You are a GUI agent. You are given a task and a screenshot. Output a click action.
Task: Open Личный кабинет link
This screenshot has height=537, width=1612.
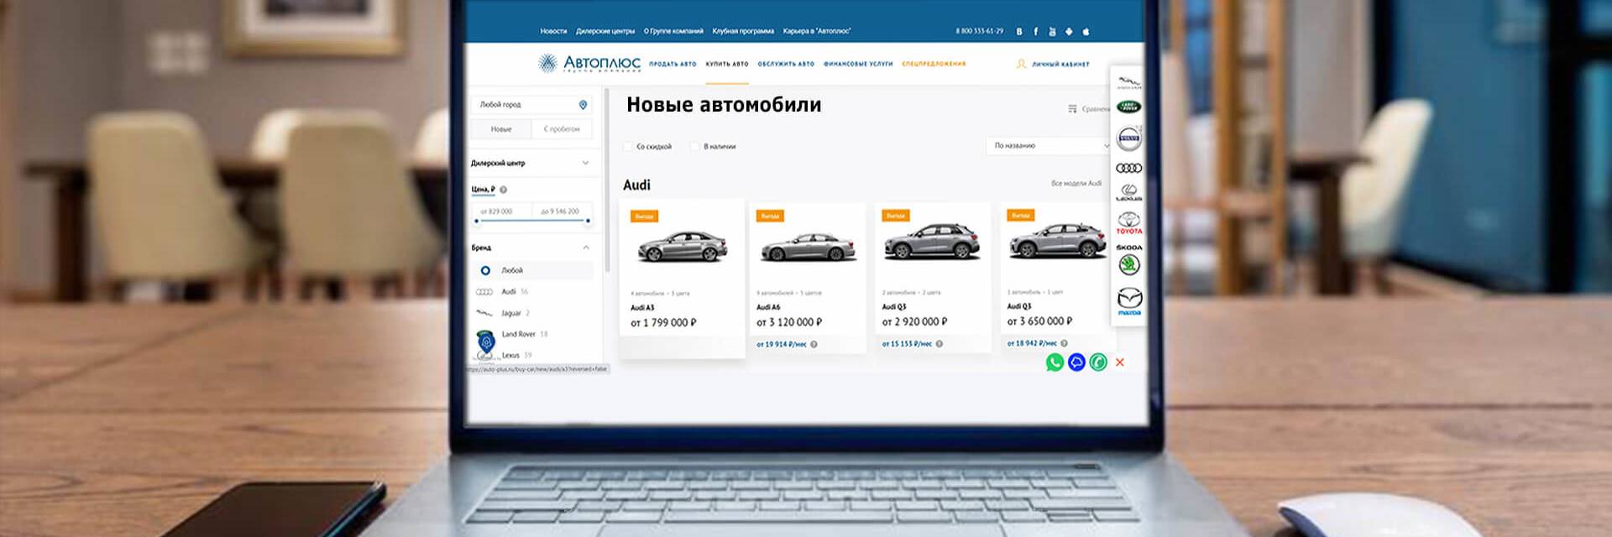pyautogui.click(x=1060, y=64)
